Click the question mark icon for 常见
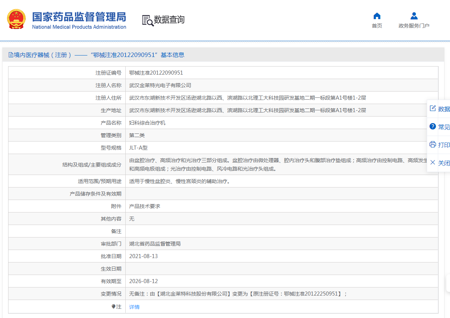450x318 pixels. click(x=433, y=126)
